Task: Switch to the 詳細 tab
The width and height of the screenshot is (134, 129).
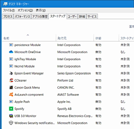Action: pyautogui.click(x=82, y=16)
